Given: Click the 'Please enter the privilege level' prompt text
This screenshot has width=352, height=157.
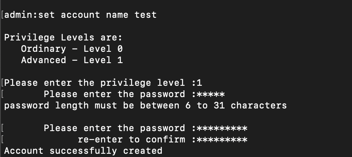Looking at the screenshot, I should tap(97, 83).
